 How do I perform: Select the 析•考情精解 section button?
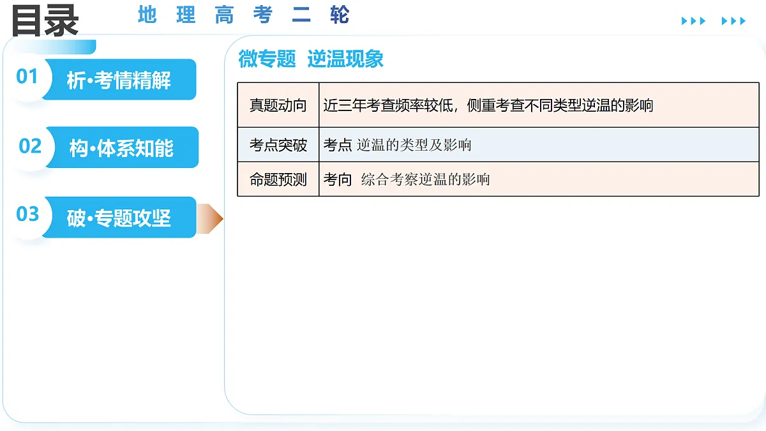click(x=119, y=80)
